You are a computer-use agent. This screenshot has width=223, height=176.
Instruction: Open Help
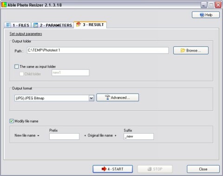coord(206,15)
